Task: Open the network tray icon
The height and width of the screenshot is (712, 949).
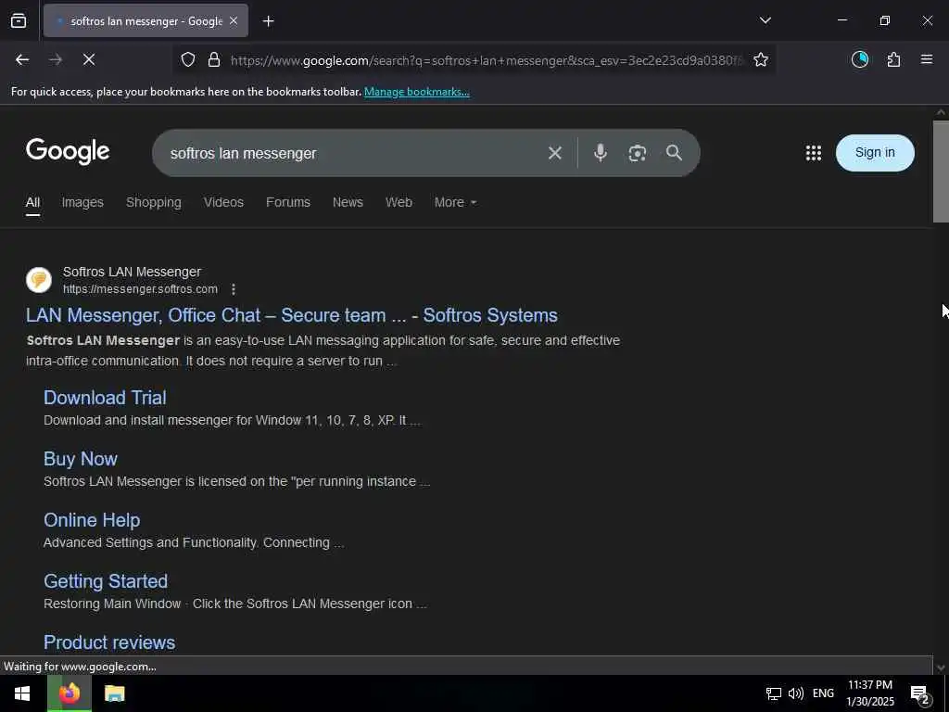Action: pos(773,693)
